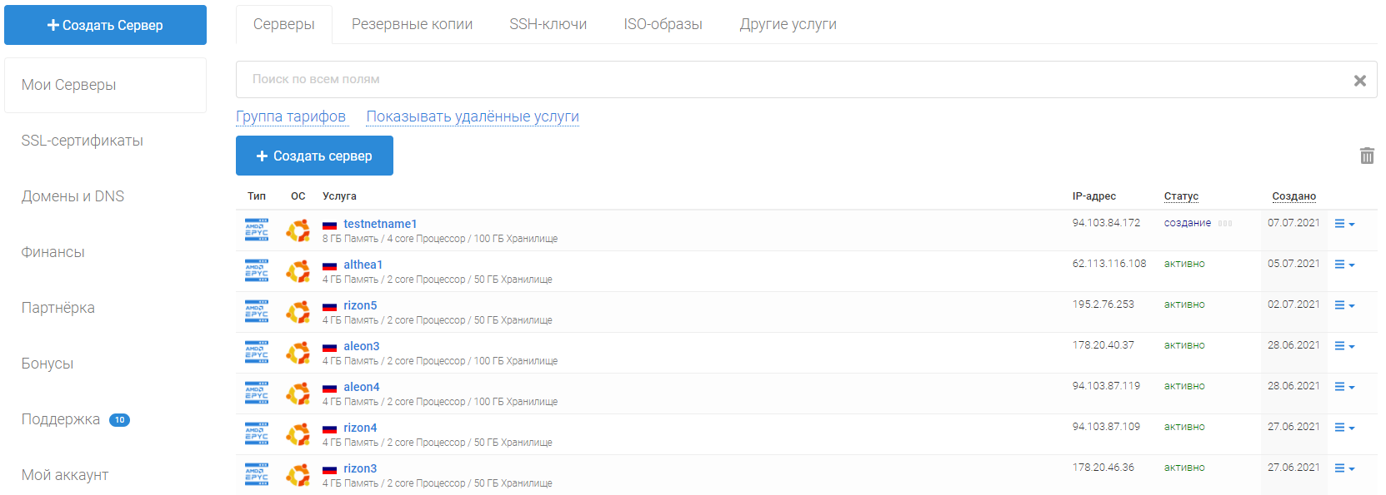Click the trash bin delete icon

[x=1367, y=156]
